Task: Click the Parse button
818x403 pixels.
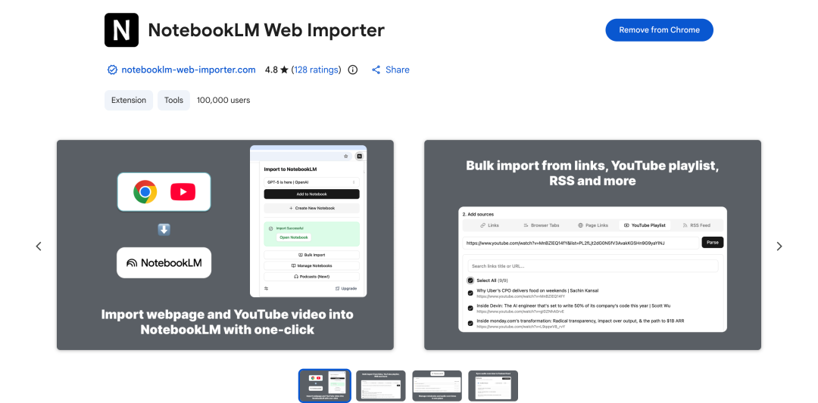Action: coord(713,243)
